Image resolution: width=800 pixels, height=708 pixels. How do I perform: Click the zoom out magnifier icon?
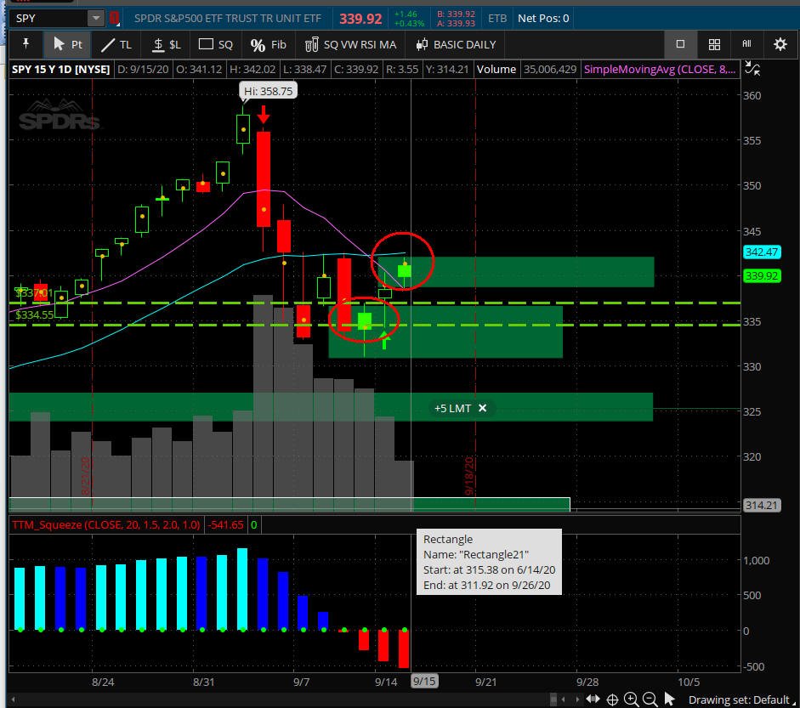coord(650,700)
